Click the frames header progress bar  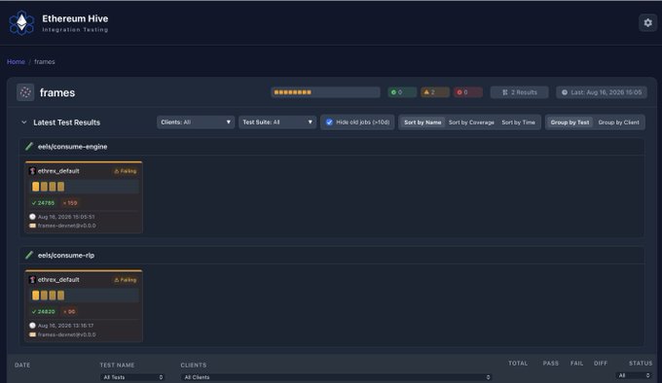tap(325, 92)
